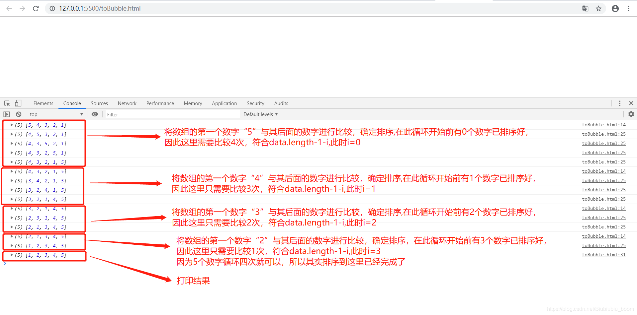Toggle the device toolbar icon

pos(18,103)
